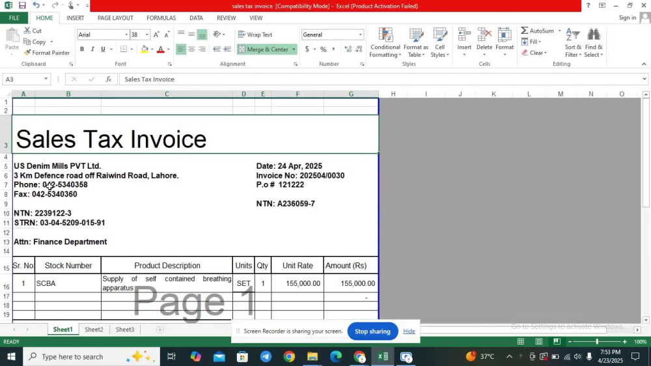Click Sign in at top right
The height and width of the screenshot is (366, 651).
(x=628, y=18)
